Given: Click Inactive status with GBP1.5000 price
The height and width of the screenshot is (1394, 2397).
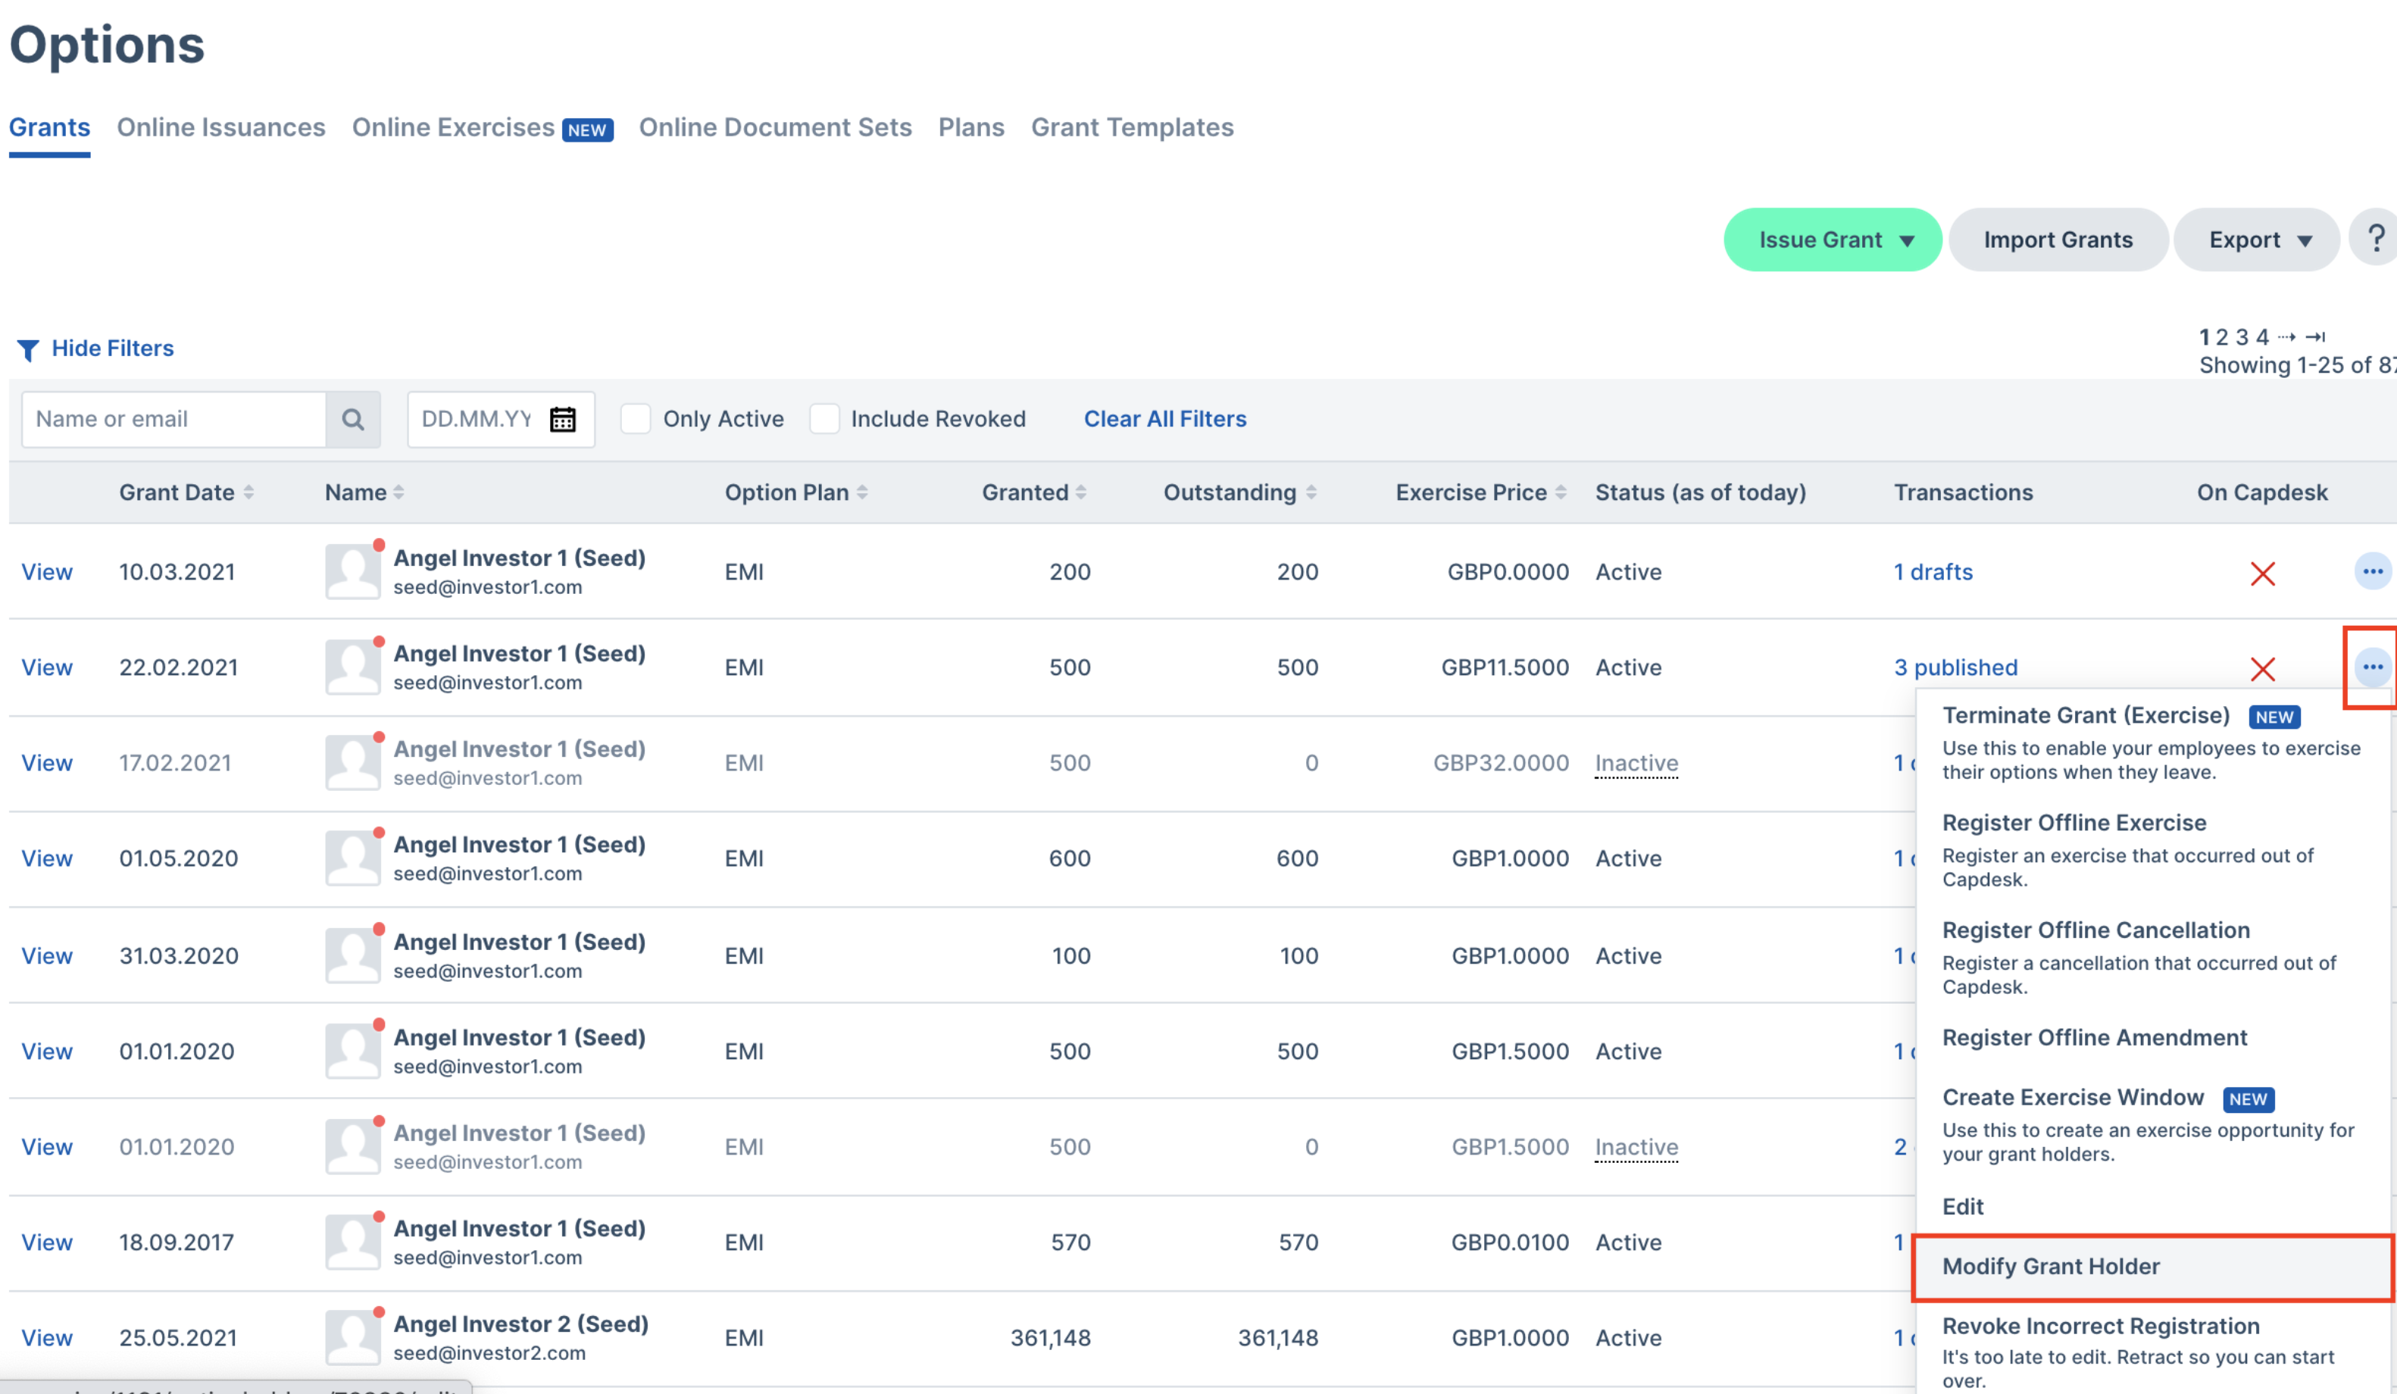Looking at the screenshot, I should point(1636,1146).
